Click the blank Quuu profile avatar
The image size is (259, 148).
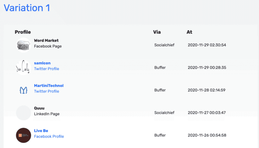click(x=24, y=113)
